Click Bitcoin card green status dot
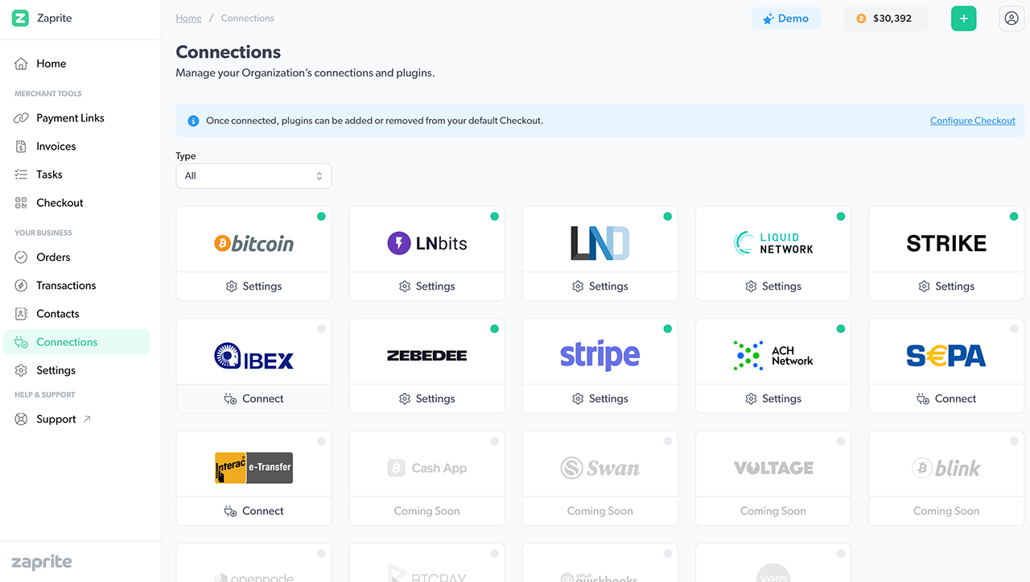 point(321,217)
